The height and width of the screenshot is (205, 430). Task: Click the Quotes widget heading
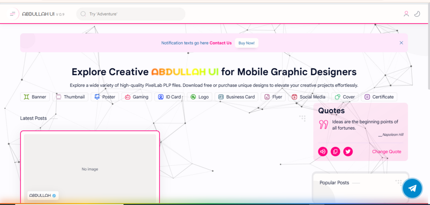click(332, 111)
